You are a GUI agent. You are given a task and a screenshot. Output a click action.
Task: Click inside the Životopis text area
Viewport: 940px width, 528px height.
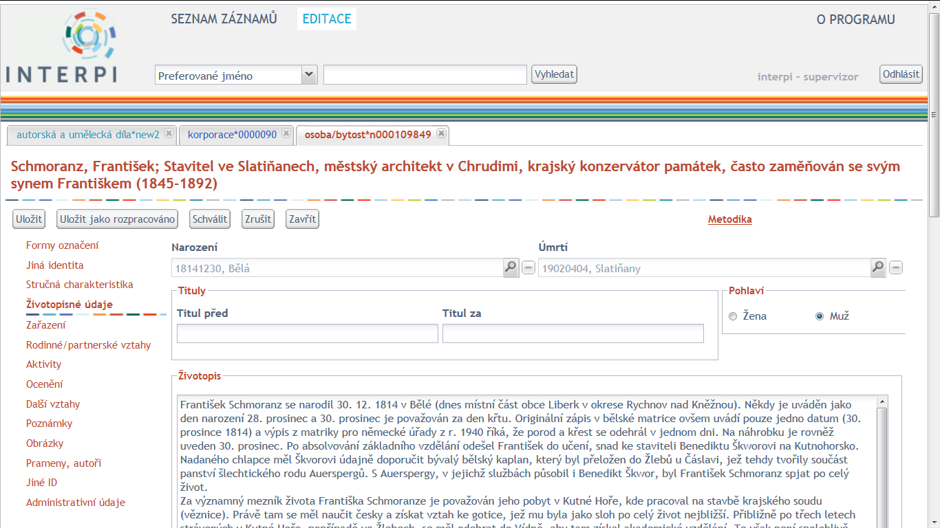coord(526,461)
